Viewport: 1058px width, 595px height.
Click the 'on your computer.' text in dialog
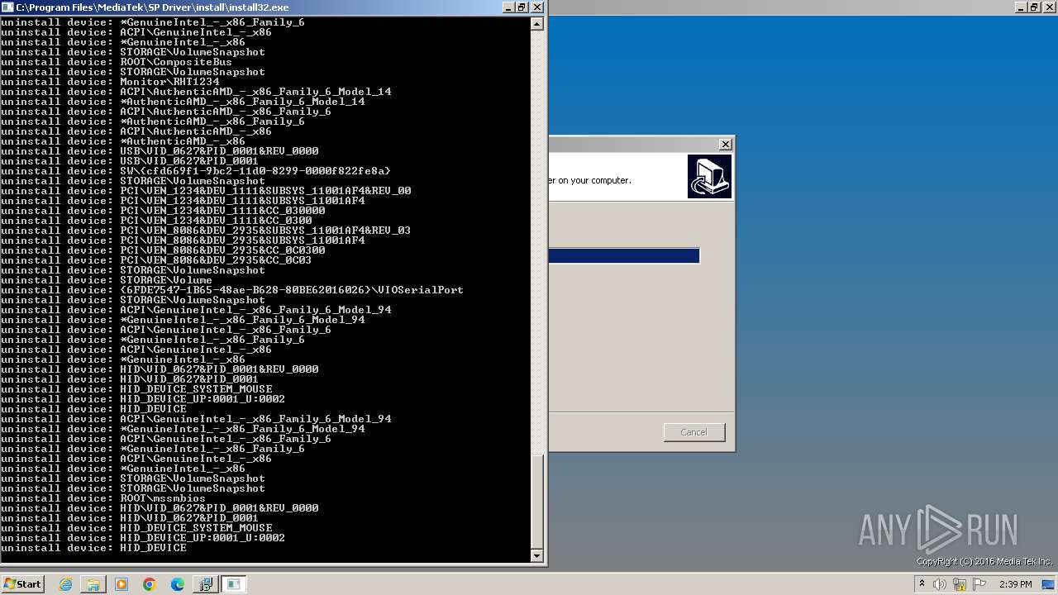pyautogui.click(x=594, y=180)
